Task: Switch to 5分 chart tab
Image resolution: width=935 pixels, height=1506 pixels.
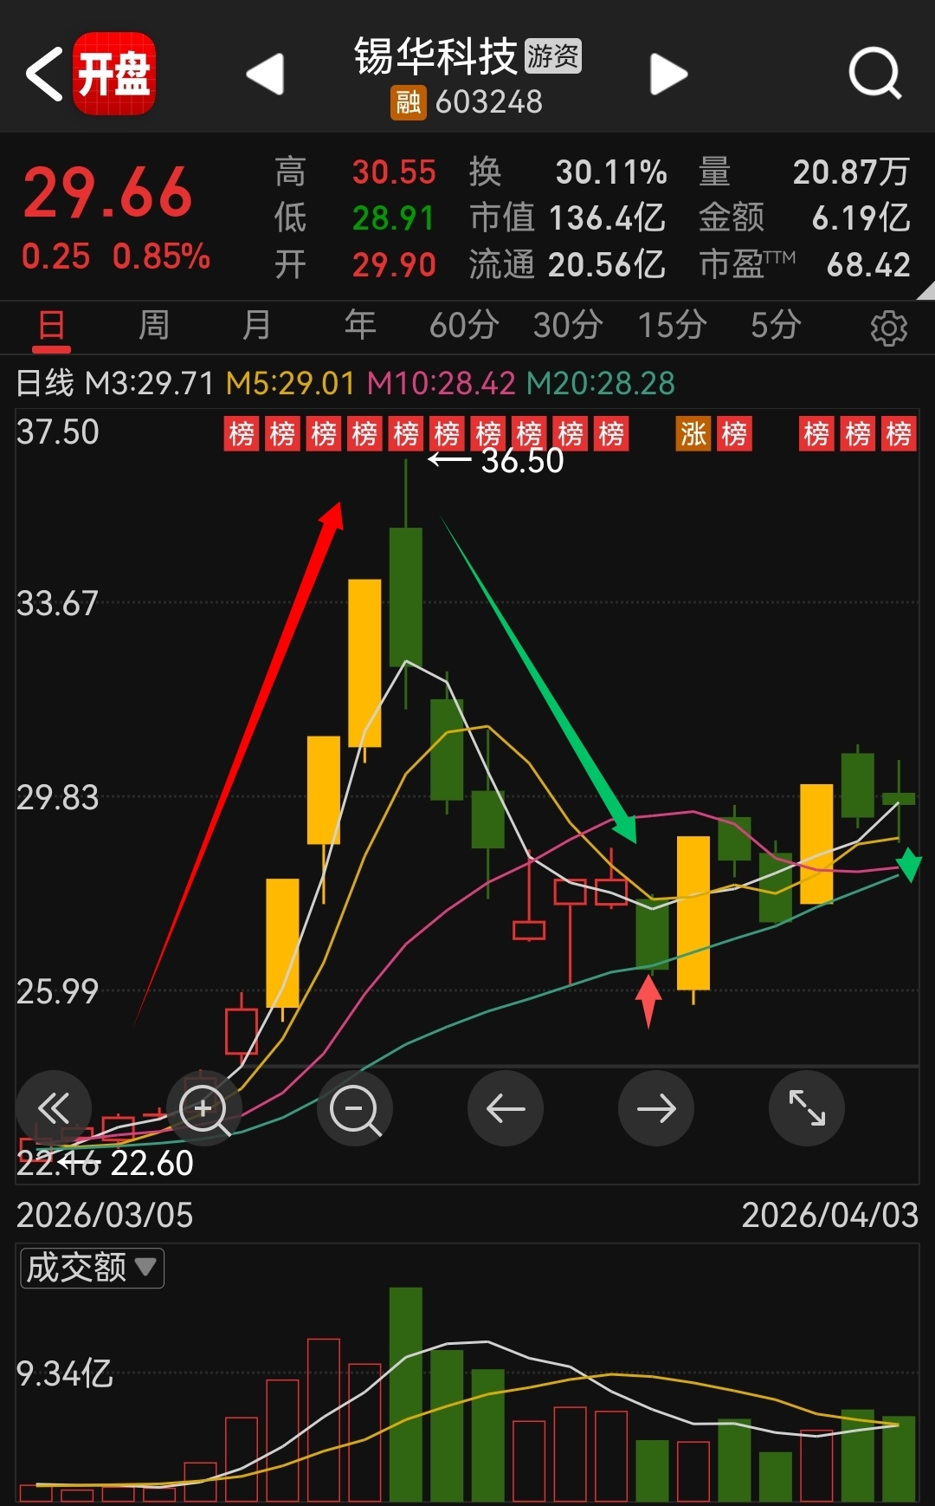Action: (776, 326)
